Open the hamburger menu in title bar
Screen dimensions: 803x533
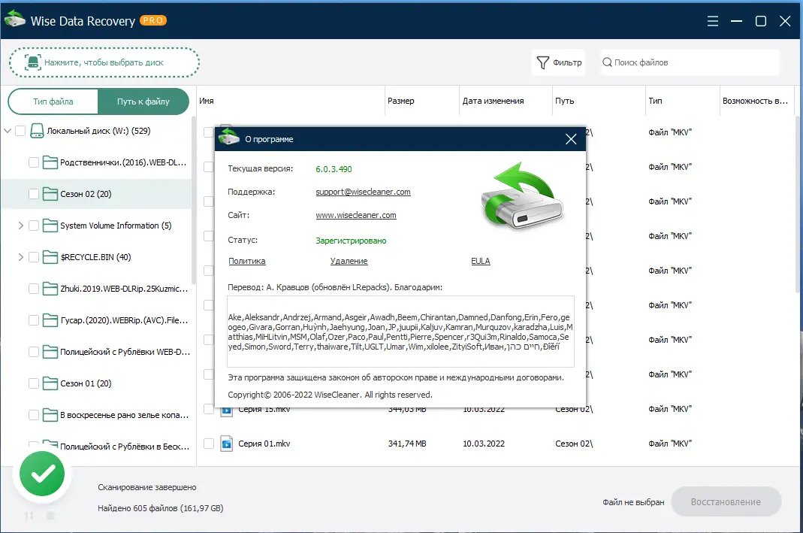tap(712, 21)
